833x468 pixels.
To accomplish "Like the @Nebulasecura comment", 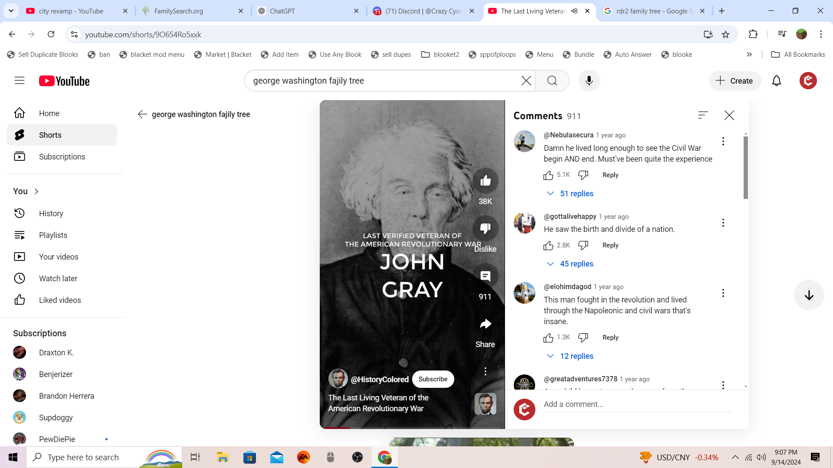I will coord(548,175).
